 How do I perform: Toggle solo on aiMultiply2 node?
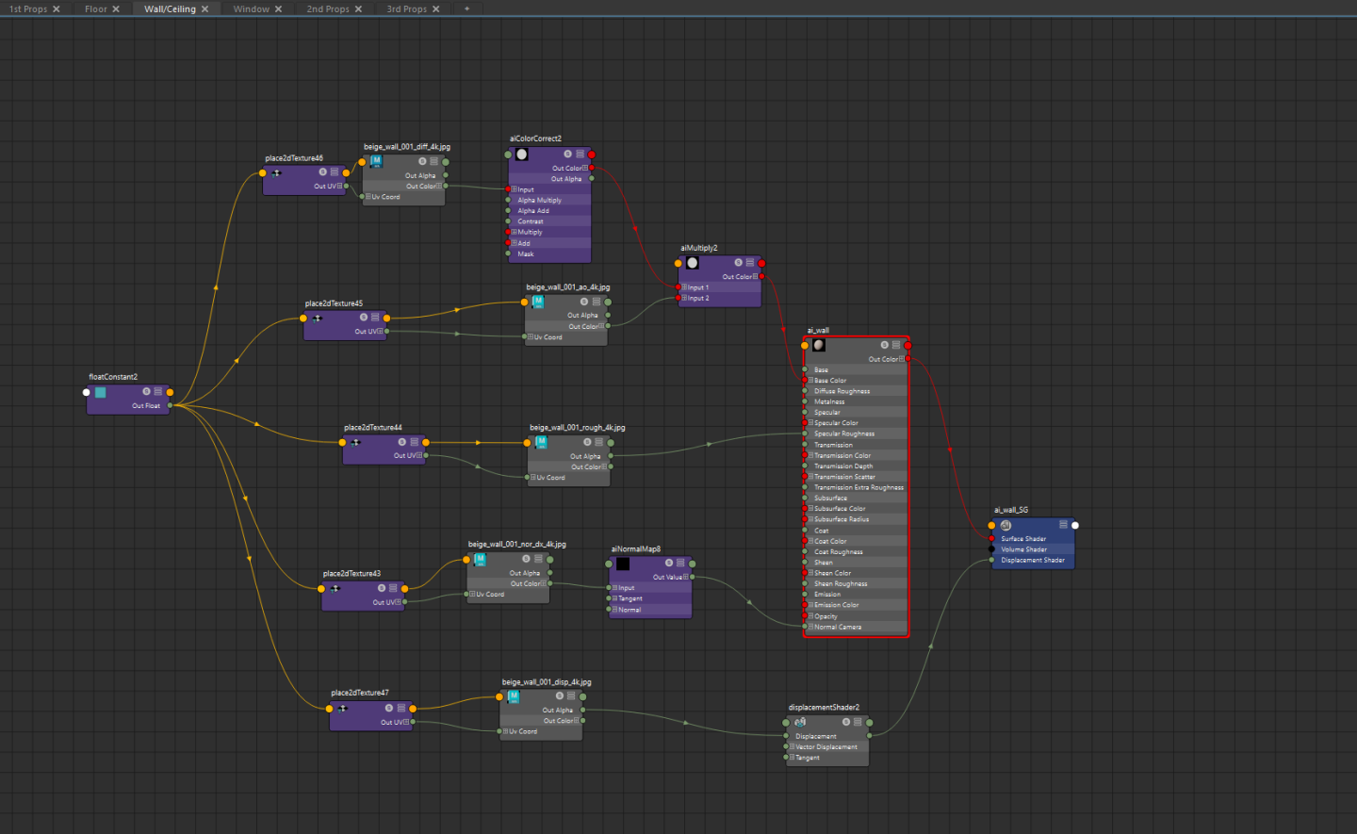click(738, 263)
